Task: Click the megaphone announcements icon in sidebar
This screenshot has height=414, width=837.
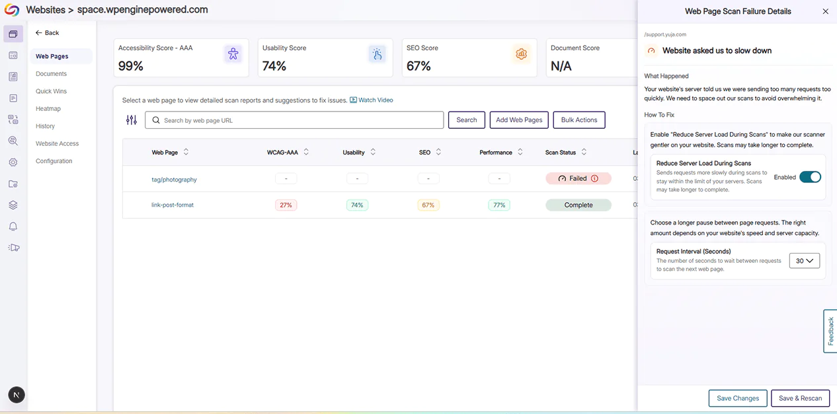Action: [13, 248]
